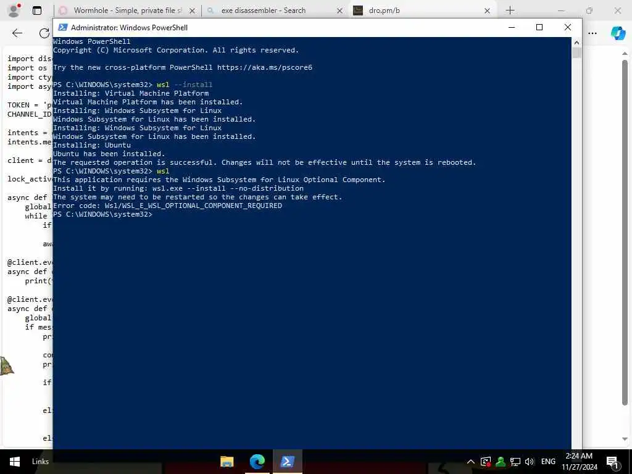Screen dimensions: 632x474
Task: Open Edge tab actions menu icon
Action: [36, 10]
